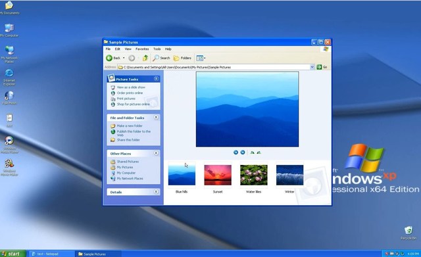Click the Go button beside address

coord(322,67)
